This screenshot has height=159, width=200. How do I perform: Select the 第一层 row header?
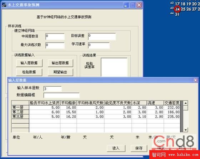[x=20, y=107]
